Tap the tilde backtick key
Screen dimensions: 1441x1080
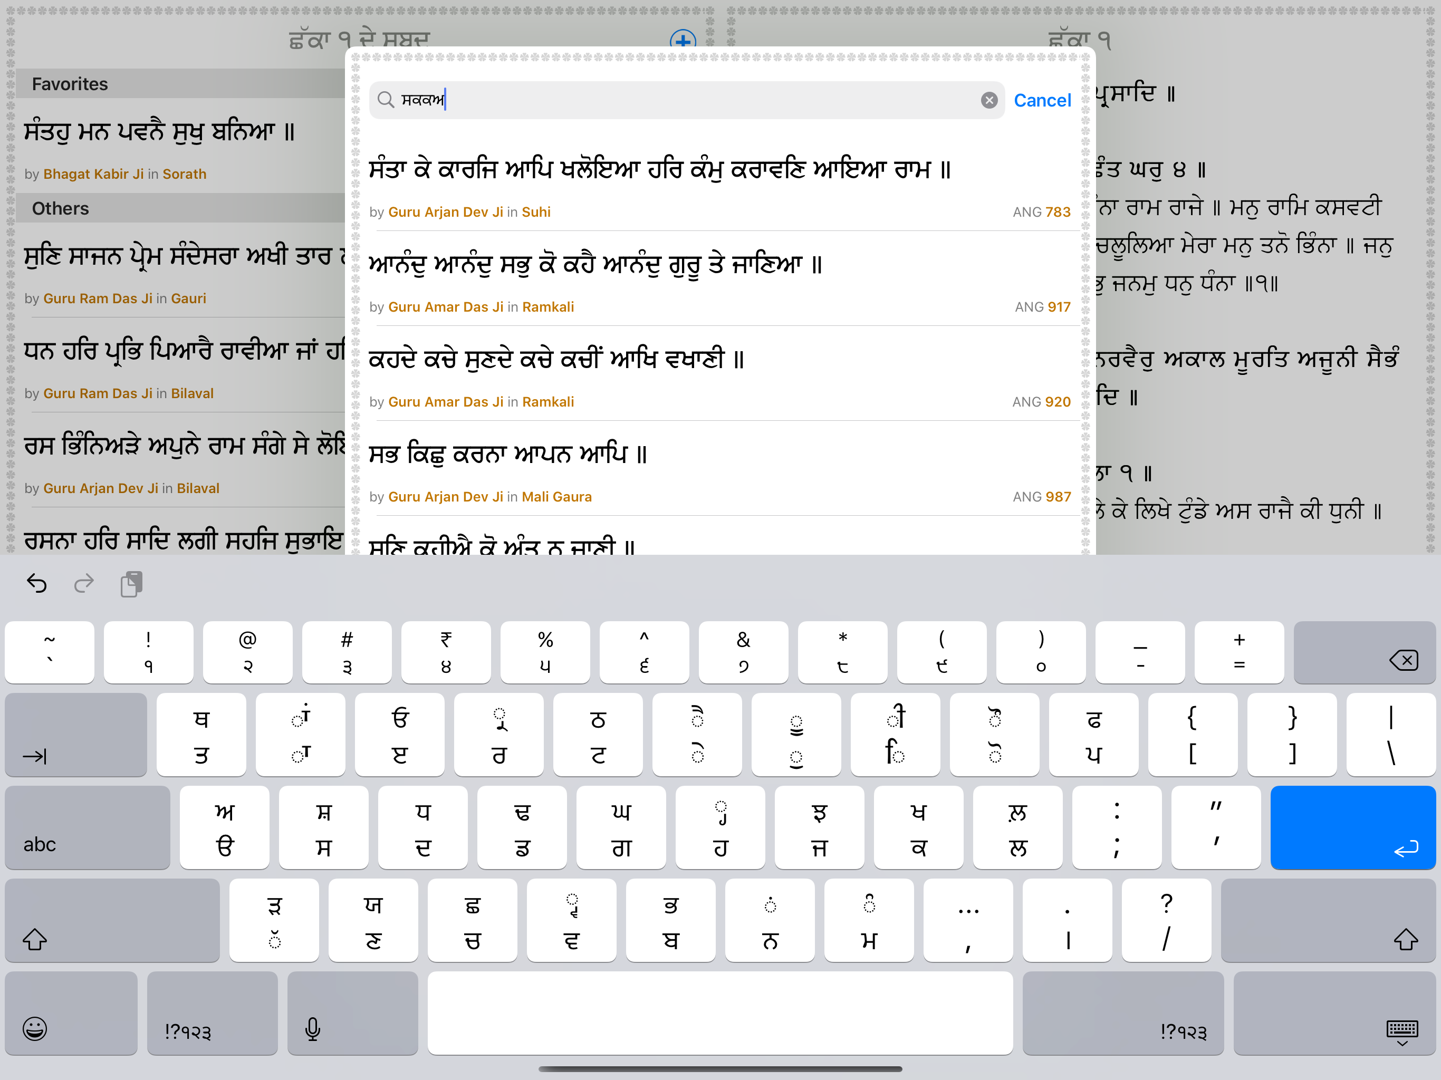[x=50, y=652]
